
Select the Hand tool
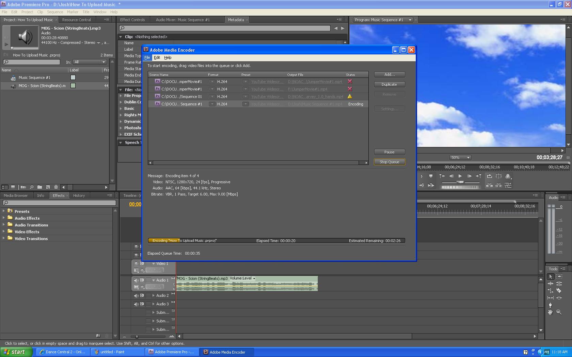tap(551, 312)
